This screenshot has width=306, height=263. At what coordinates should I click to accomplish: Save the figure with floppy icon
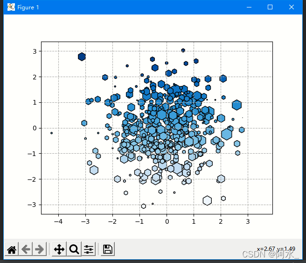(108, 249)
